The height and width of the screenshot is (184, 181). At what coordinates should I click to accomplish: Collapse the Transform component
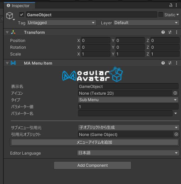[x=7, y=32]
